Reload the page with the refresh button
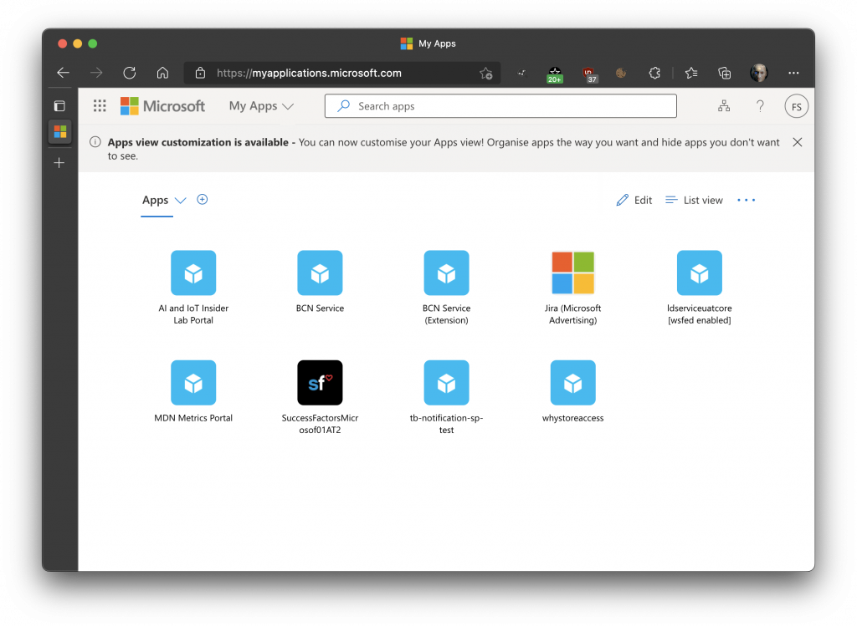 click(x=129, y=73)
